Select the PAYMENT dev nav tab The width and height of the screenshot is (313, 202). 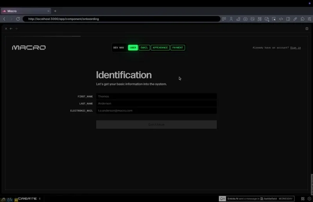178,48
